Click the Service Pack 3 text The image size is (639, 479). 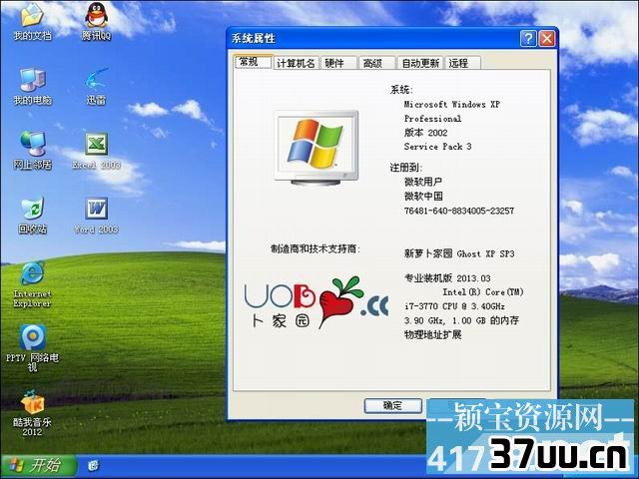[x=437, y=147]
